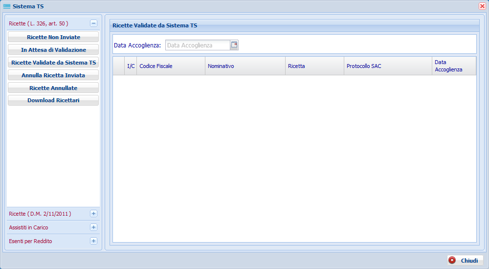
Task: Click the red X window close icon
Action: 482,6
